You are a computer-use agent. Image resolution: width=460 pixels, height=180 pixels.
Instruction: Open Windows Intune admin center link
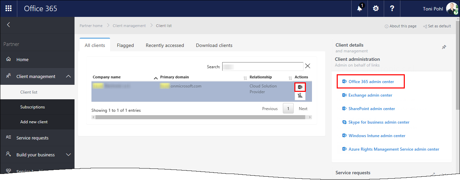click(377, 136)
